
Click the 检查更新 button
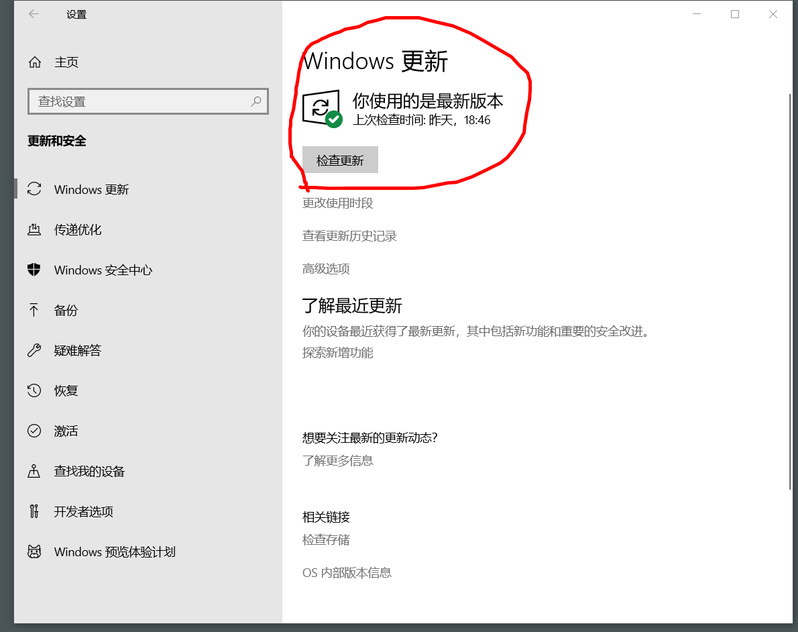[340, 160]
